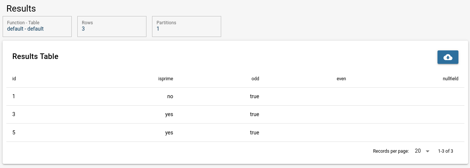The height and width of the screenshot is (168, 470).
Task: Open the Function - Table info card
Action: 37,26
